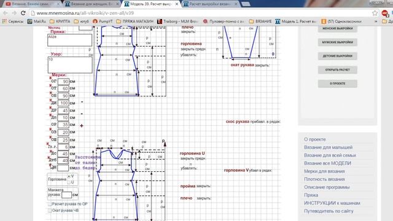
Task: Open the Вязание для всей семьи link
Action: [x=330, y=155]
